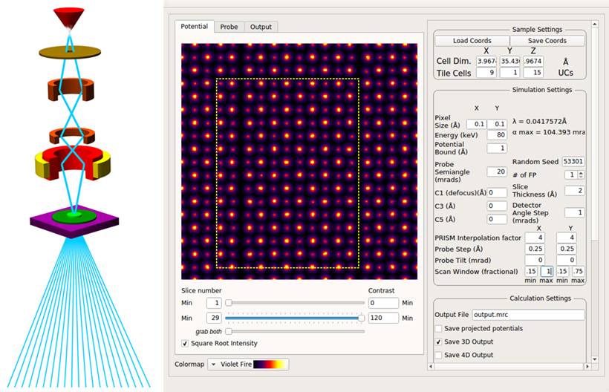The image size is (609, 392).
Task: Click the λ = 0.0417572Å wavelength text
Action: point(539,122)
